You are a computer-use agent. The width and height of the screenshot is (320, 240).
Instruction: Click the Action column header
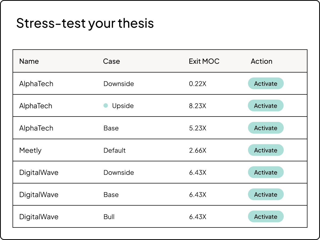point(261,61)
